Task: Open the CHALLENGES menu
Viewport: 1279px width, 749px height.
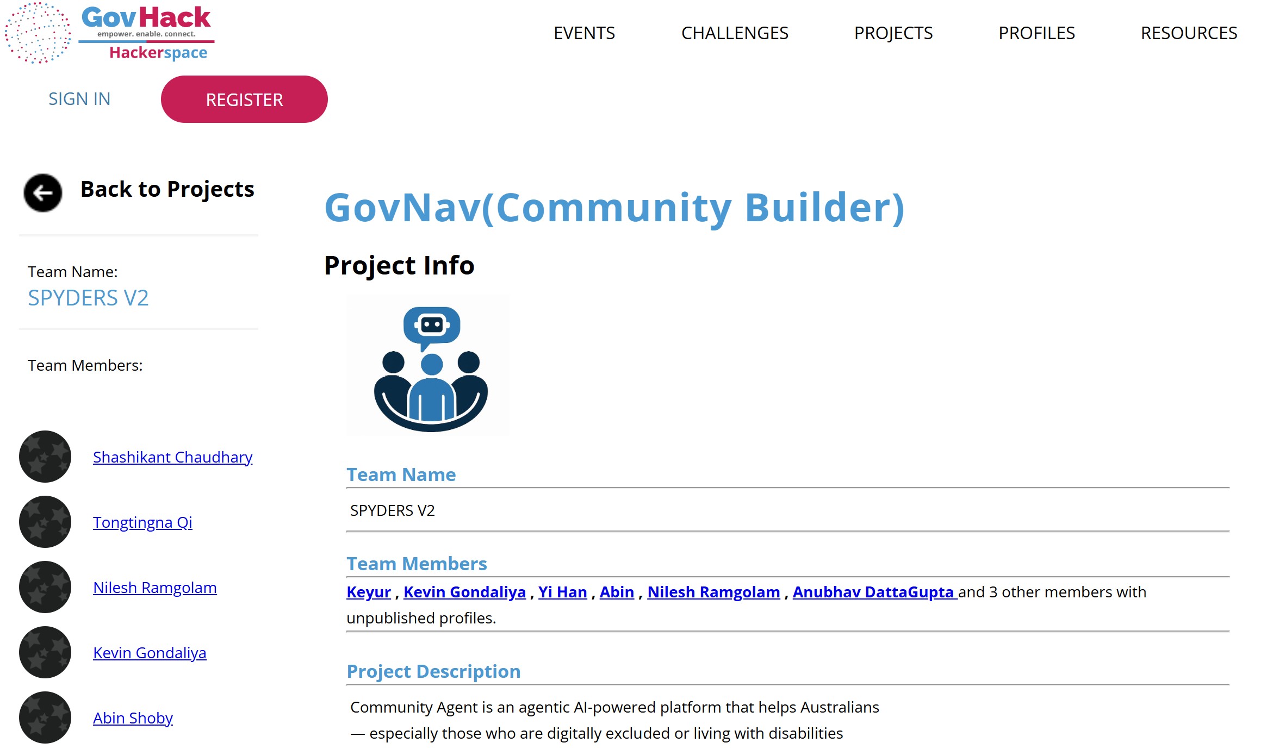Action: [734, 33]
